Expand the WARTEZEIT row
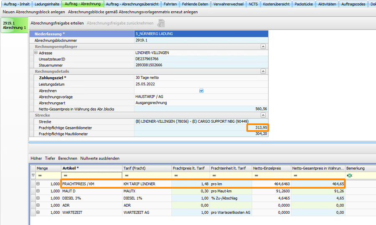The width and height of the screenshot is (376, 225). click(38, 212)
